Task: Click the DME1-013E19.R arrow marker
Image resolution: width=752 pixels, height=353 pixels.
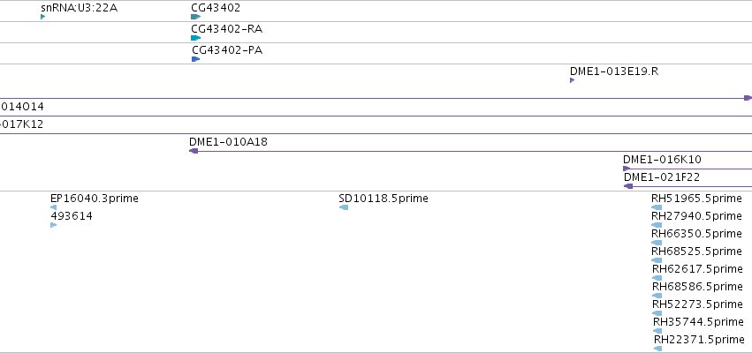Action: (x=572, y=80)
